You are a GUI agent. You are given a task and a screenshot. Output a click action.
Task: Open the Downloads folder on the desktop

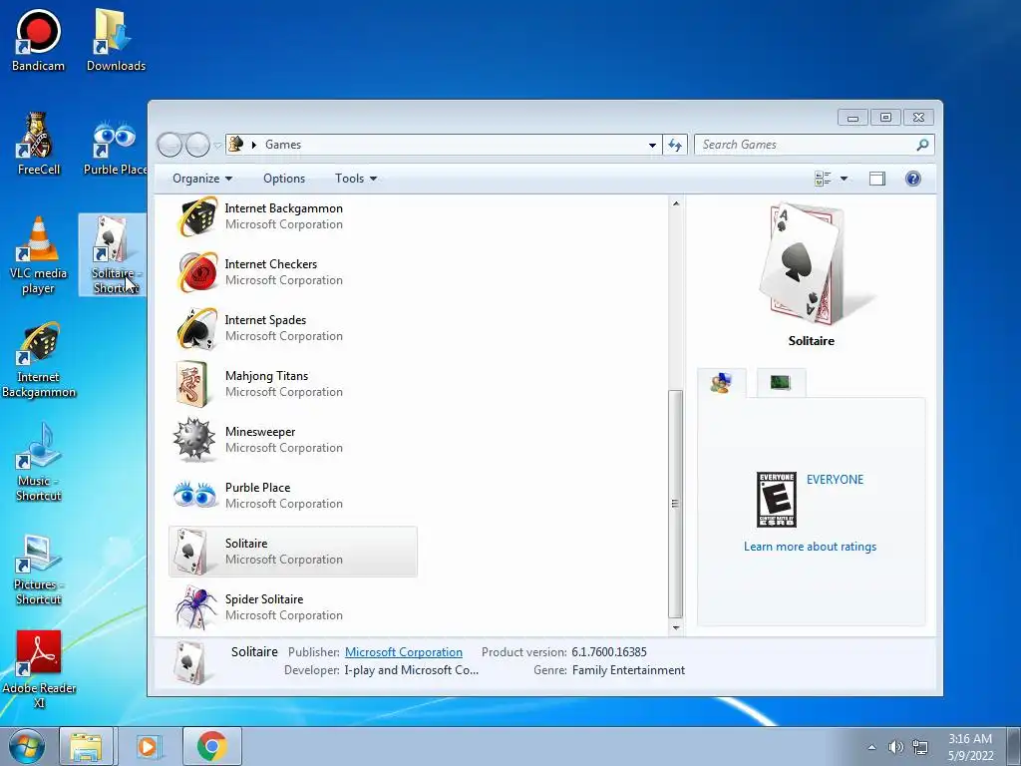tap(116, 40)
